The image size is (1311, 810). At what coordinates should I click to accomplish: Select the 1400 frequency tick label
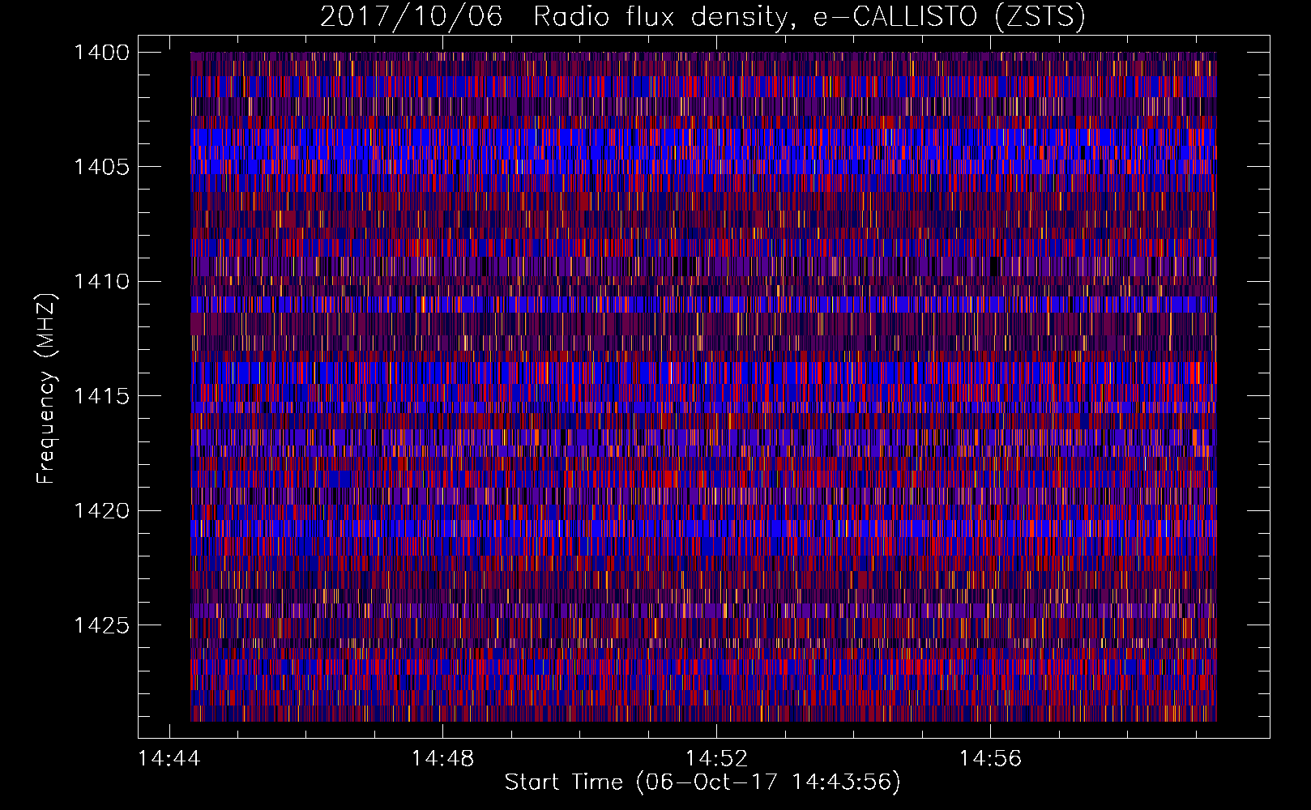click(101, 52)
